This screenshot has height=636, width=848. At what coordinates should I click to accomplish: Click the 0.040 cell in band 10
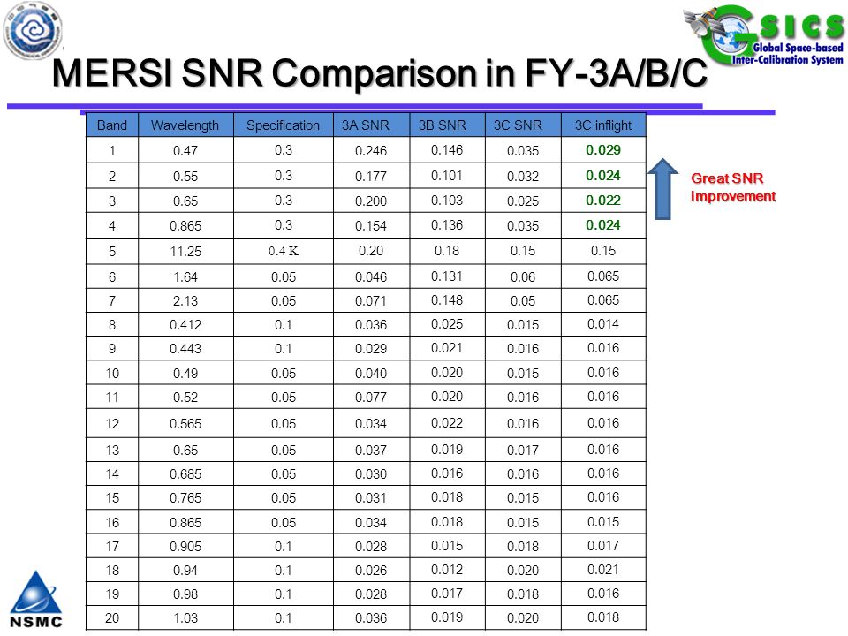click(371, 374)
